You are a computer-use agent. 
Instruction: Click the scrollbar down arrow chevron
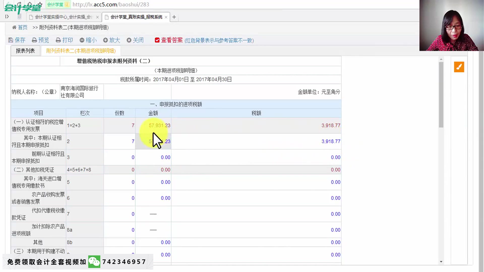pyautogui.click(x=441, y=261)
